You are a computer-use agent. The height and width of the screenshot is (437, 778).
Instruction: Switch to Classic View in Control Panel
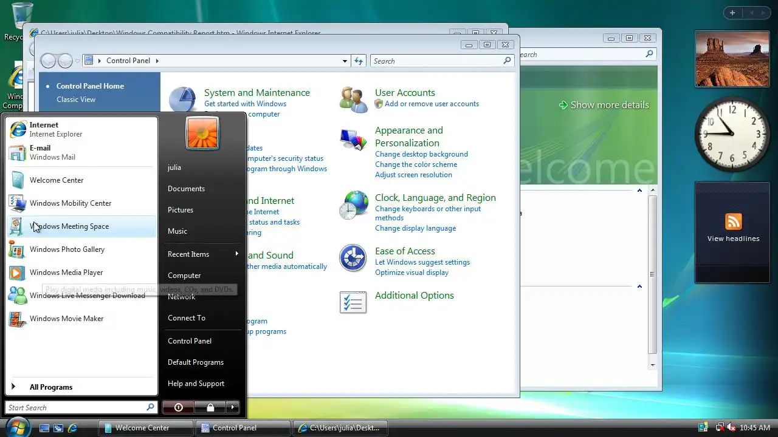tap(76, 100)
